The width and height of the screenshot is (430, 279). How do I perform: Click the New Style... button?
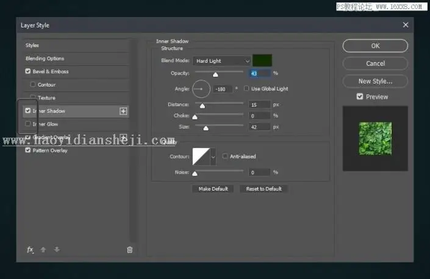[x=375, y=81]
